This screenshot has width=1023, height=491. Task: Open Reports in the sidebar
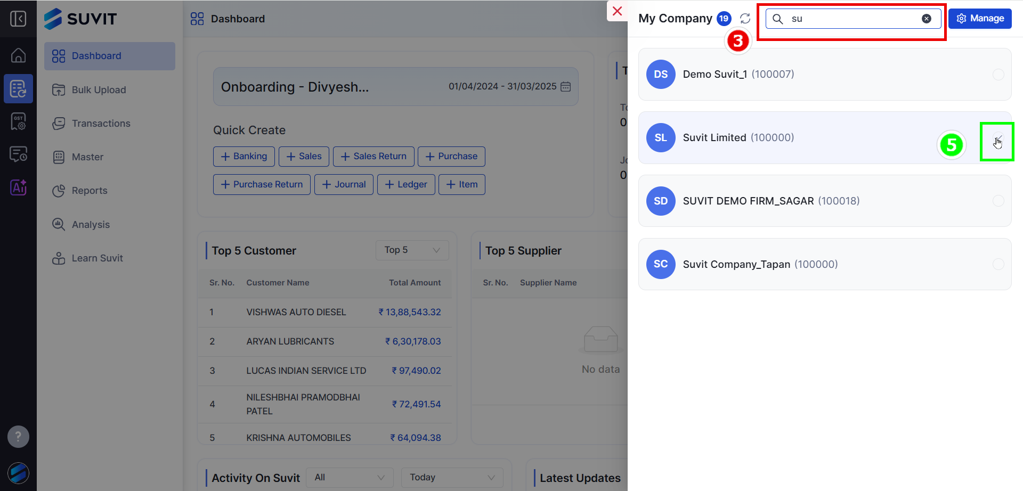coord(110,191)
